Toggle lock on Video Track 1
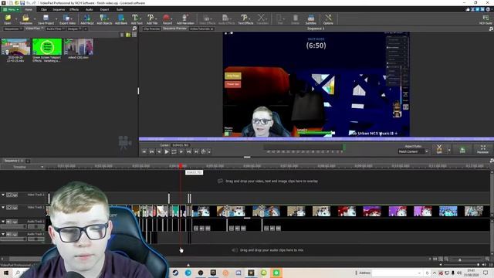 pos(15,208)
